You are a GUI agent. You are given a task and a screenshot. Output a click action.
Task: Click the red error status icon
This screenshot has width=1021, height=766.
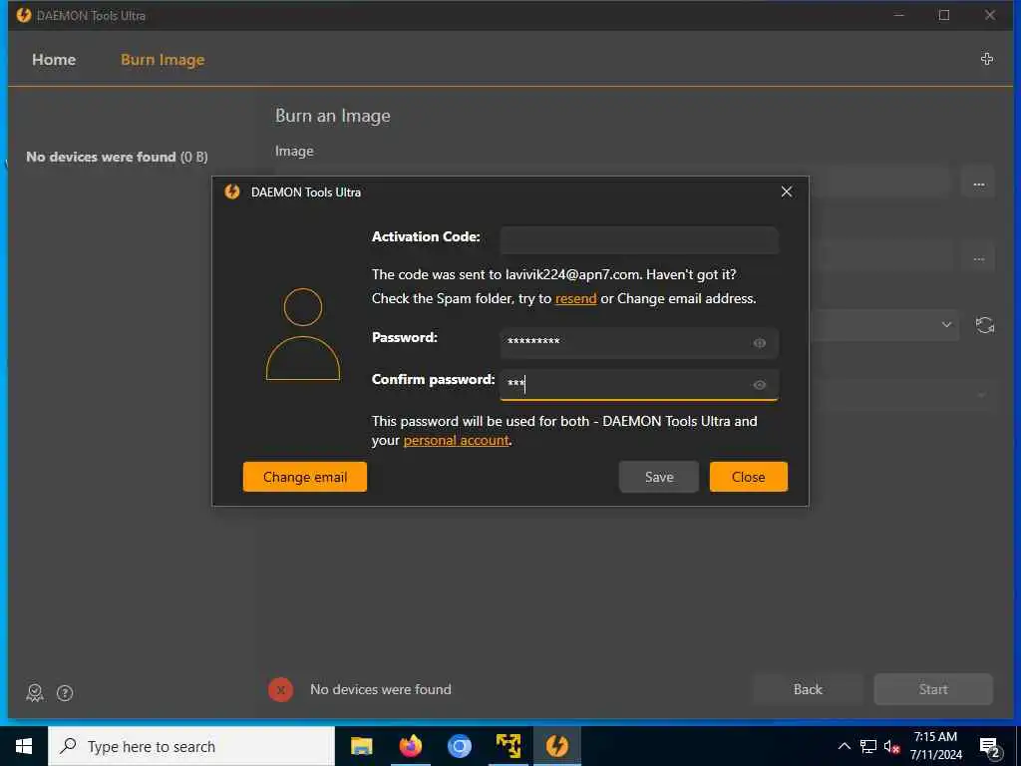(x=280, y=690)
